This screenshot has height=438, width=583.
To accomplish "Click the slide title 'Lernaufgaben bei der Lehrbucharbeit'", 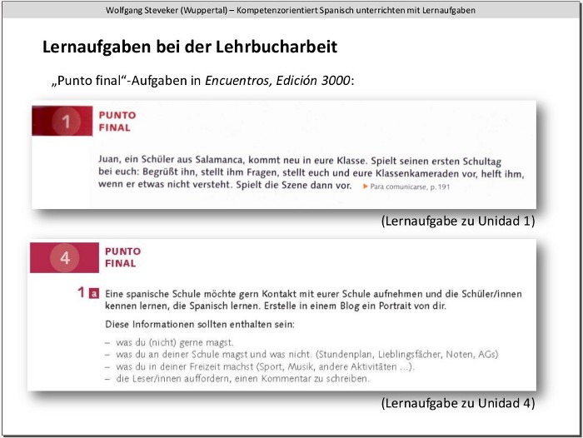I will point(190,47).
